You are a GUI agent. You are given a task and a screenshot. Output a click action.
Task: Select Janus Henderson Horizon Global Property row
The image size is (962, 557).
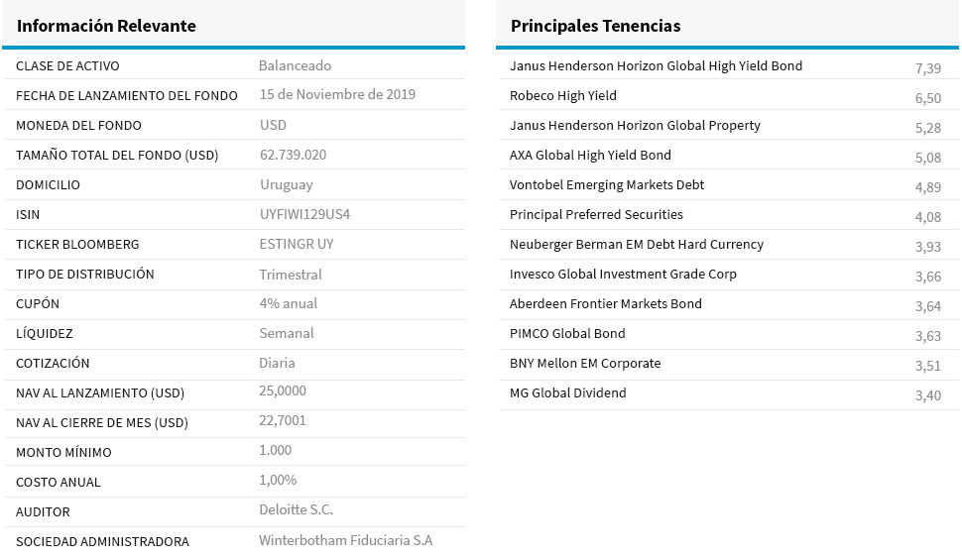coord(635,126)
